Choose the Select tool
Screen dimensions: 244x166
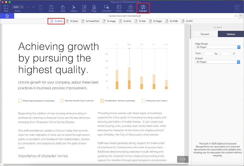click(x=74, y=8)
